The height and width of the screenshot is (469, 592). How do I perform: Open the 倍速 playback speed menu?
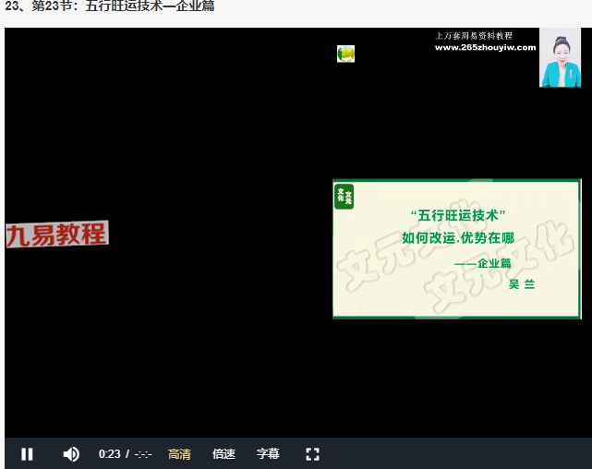[224, 453]
